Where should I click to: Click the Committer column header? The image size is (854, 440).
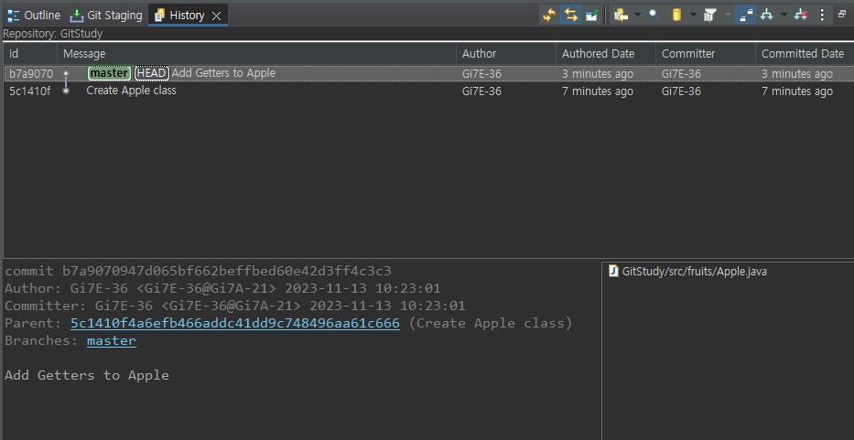tap(706, 53)
